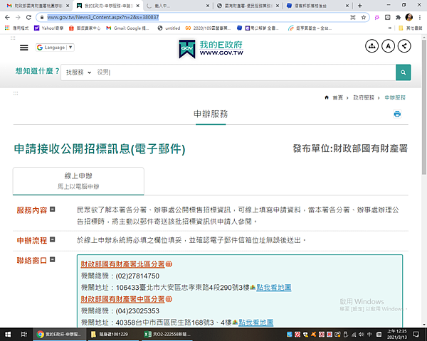
Task: Close the 我的E政府-申辦服務 browser tab
Action: 138,6
